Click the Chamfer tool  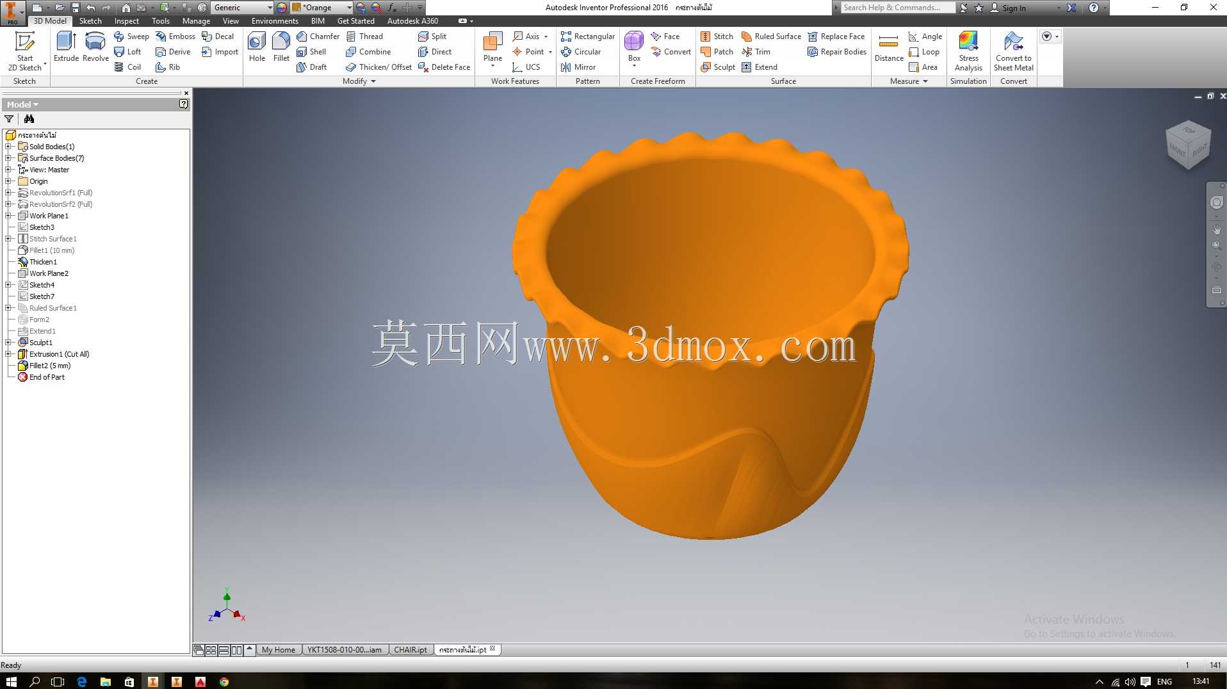(318, 36)
